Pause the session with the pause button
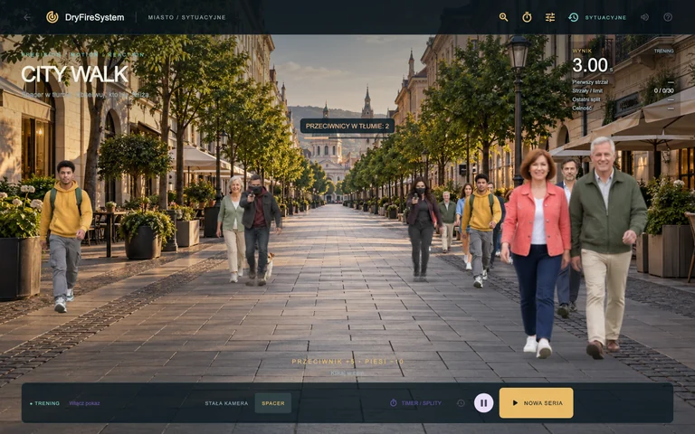The height and width of the screenshot is (434, 695). [483, 403]
